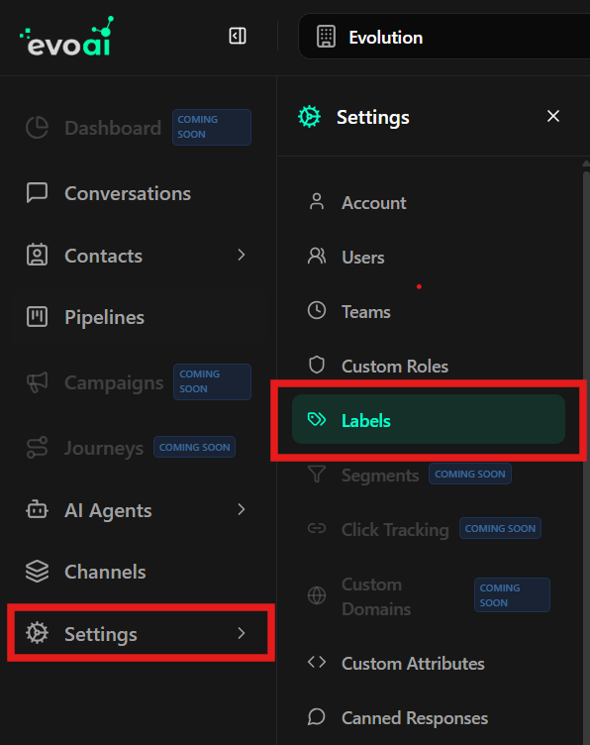Image resolution: width=590 pixels, height=745 pixels.
Task: Click the Custom Roles shield icon
Action: coord(317,366)
